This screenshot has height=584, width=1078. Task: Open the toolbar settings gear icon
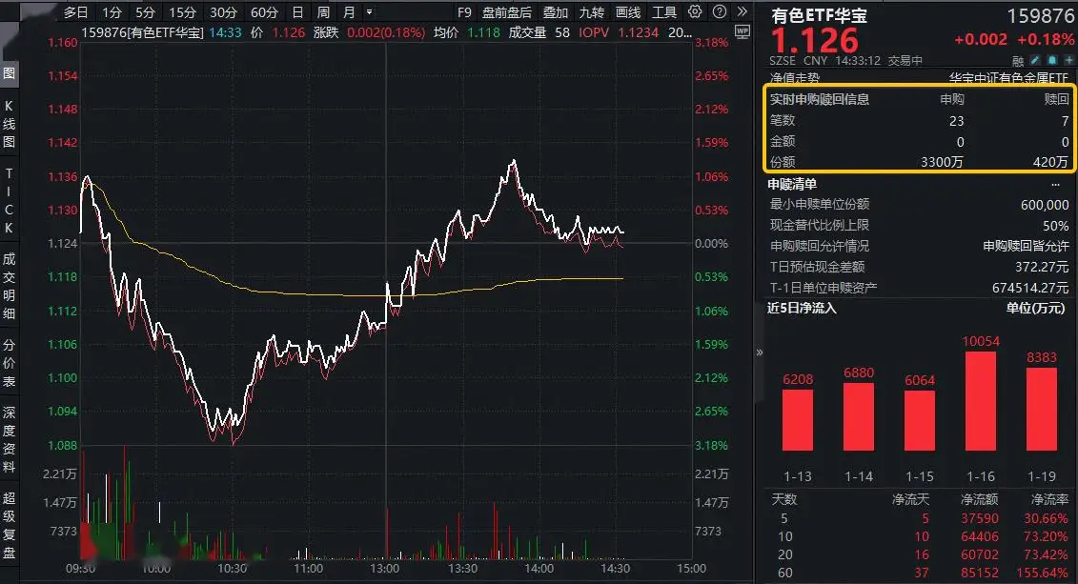point(695,11)
